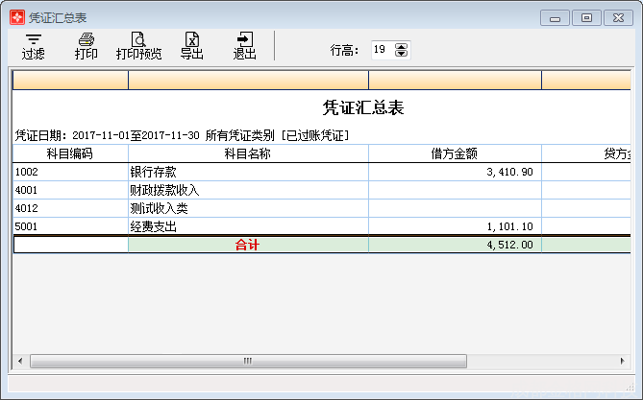Click the 合计 total cell
643x400 pixels.
(x=248, y=245)
